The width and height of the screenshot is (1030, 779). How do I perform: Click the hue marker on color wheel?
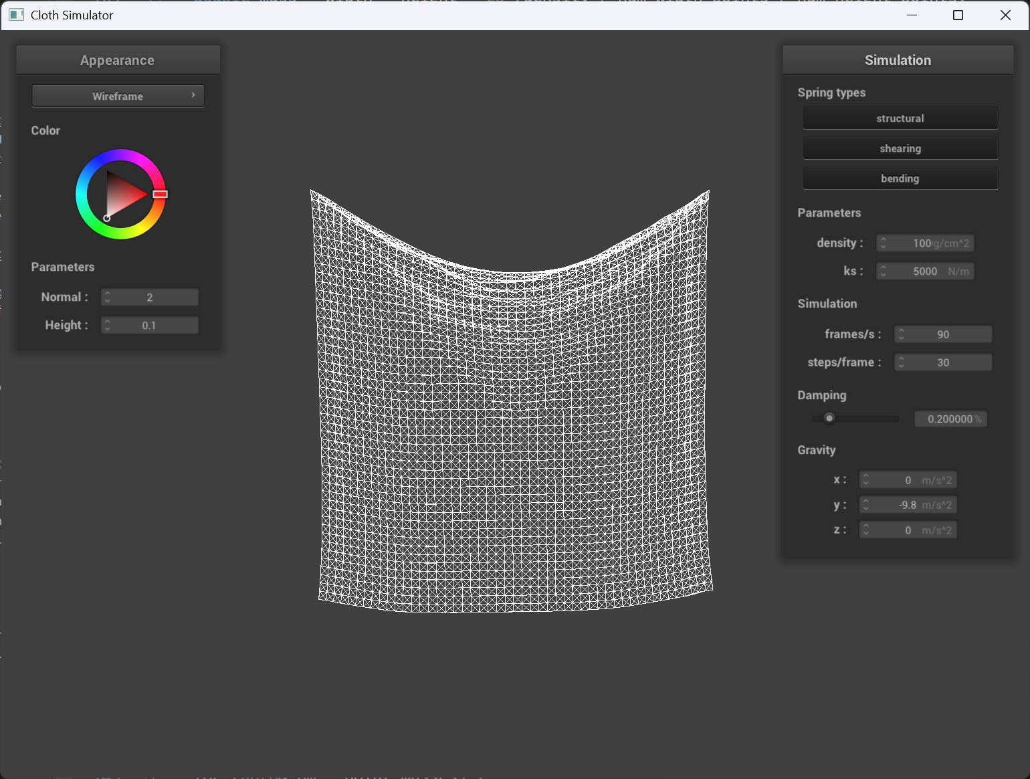tap(160, 194)
